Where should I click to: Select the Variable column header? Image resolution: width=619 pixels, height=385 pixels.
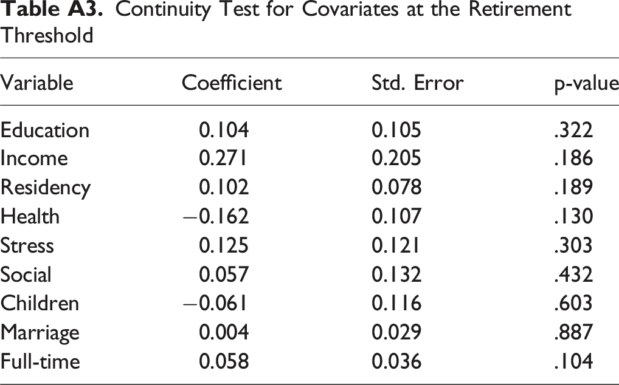click(36, 83)
